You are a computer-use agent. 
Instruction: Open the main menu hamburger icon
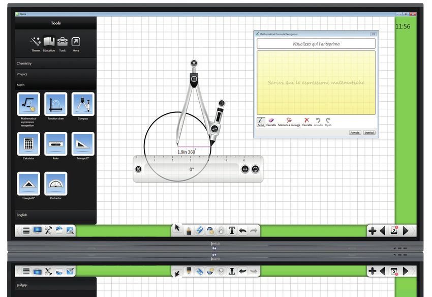click(x=26, y=230)
